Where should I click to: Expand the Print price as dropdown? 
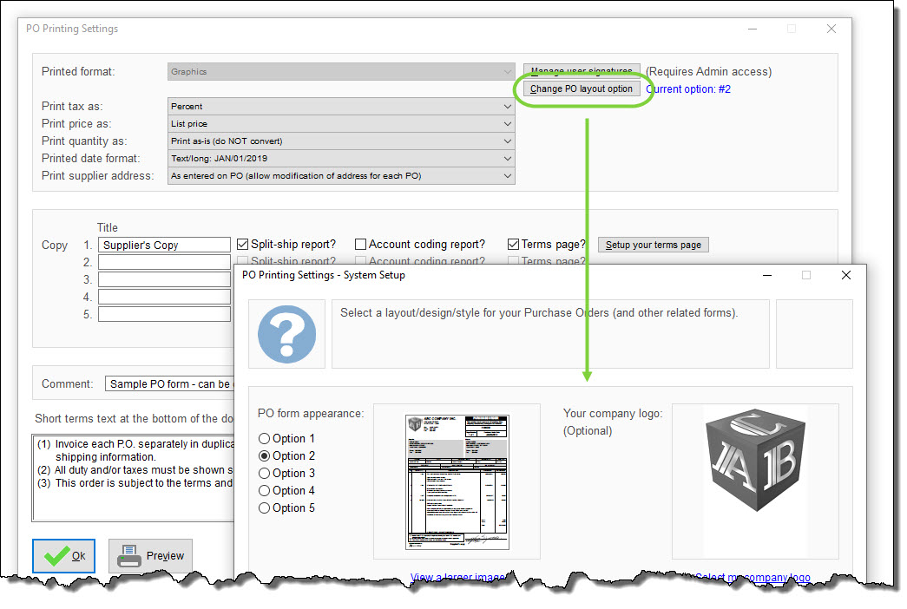coord(341,124)
